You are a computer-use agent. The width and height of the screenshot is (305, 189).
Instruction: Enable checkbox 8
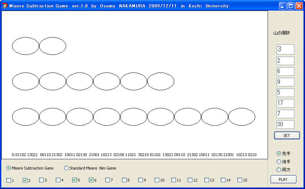click(x=124, y=180)
